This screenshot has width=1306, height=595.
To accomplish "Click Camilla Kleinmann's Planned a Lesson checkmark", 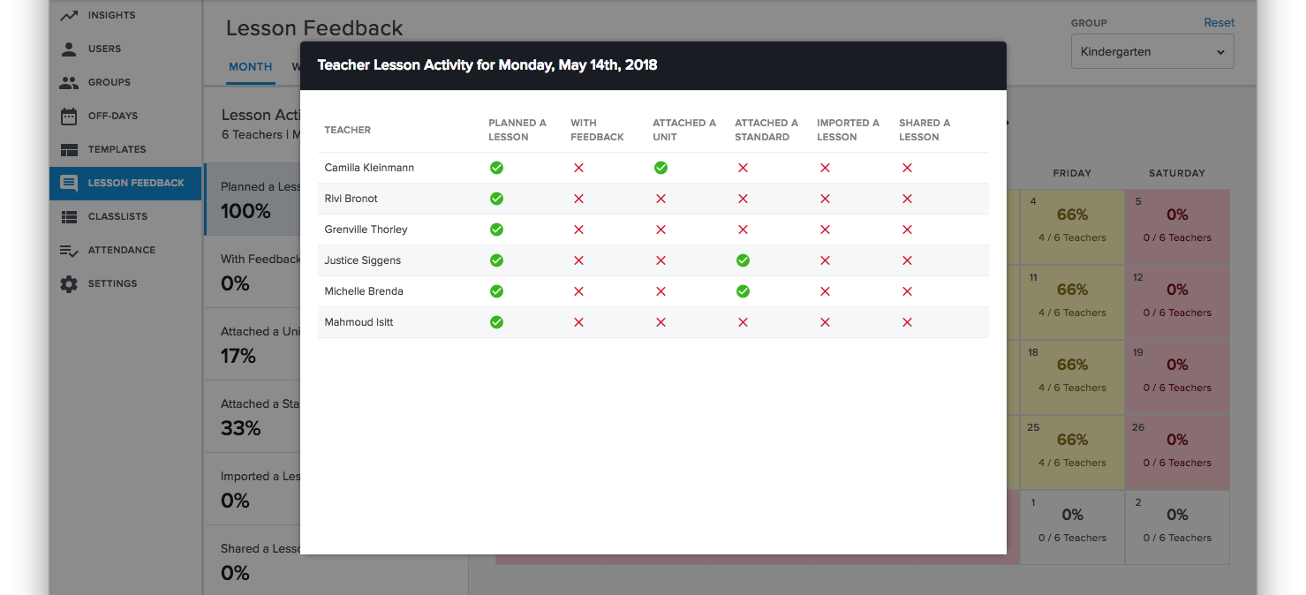I will (x=496, y=168).
